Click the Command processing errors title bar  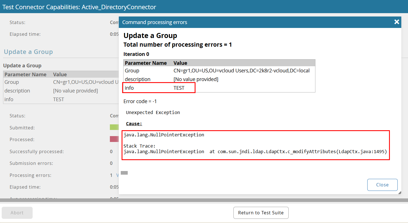(223, 22)
